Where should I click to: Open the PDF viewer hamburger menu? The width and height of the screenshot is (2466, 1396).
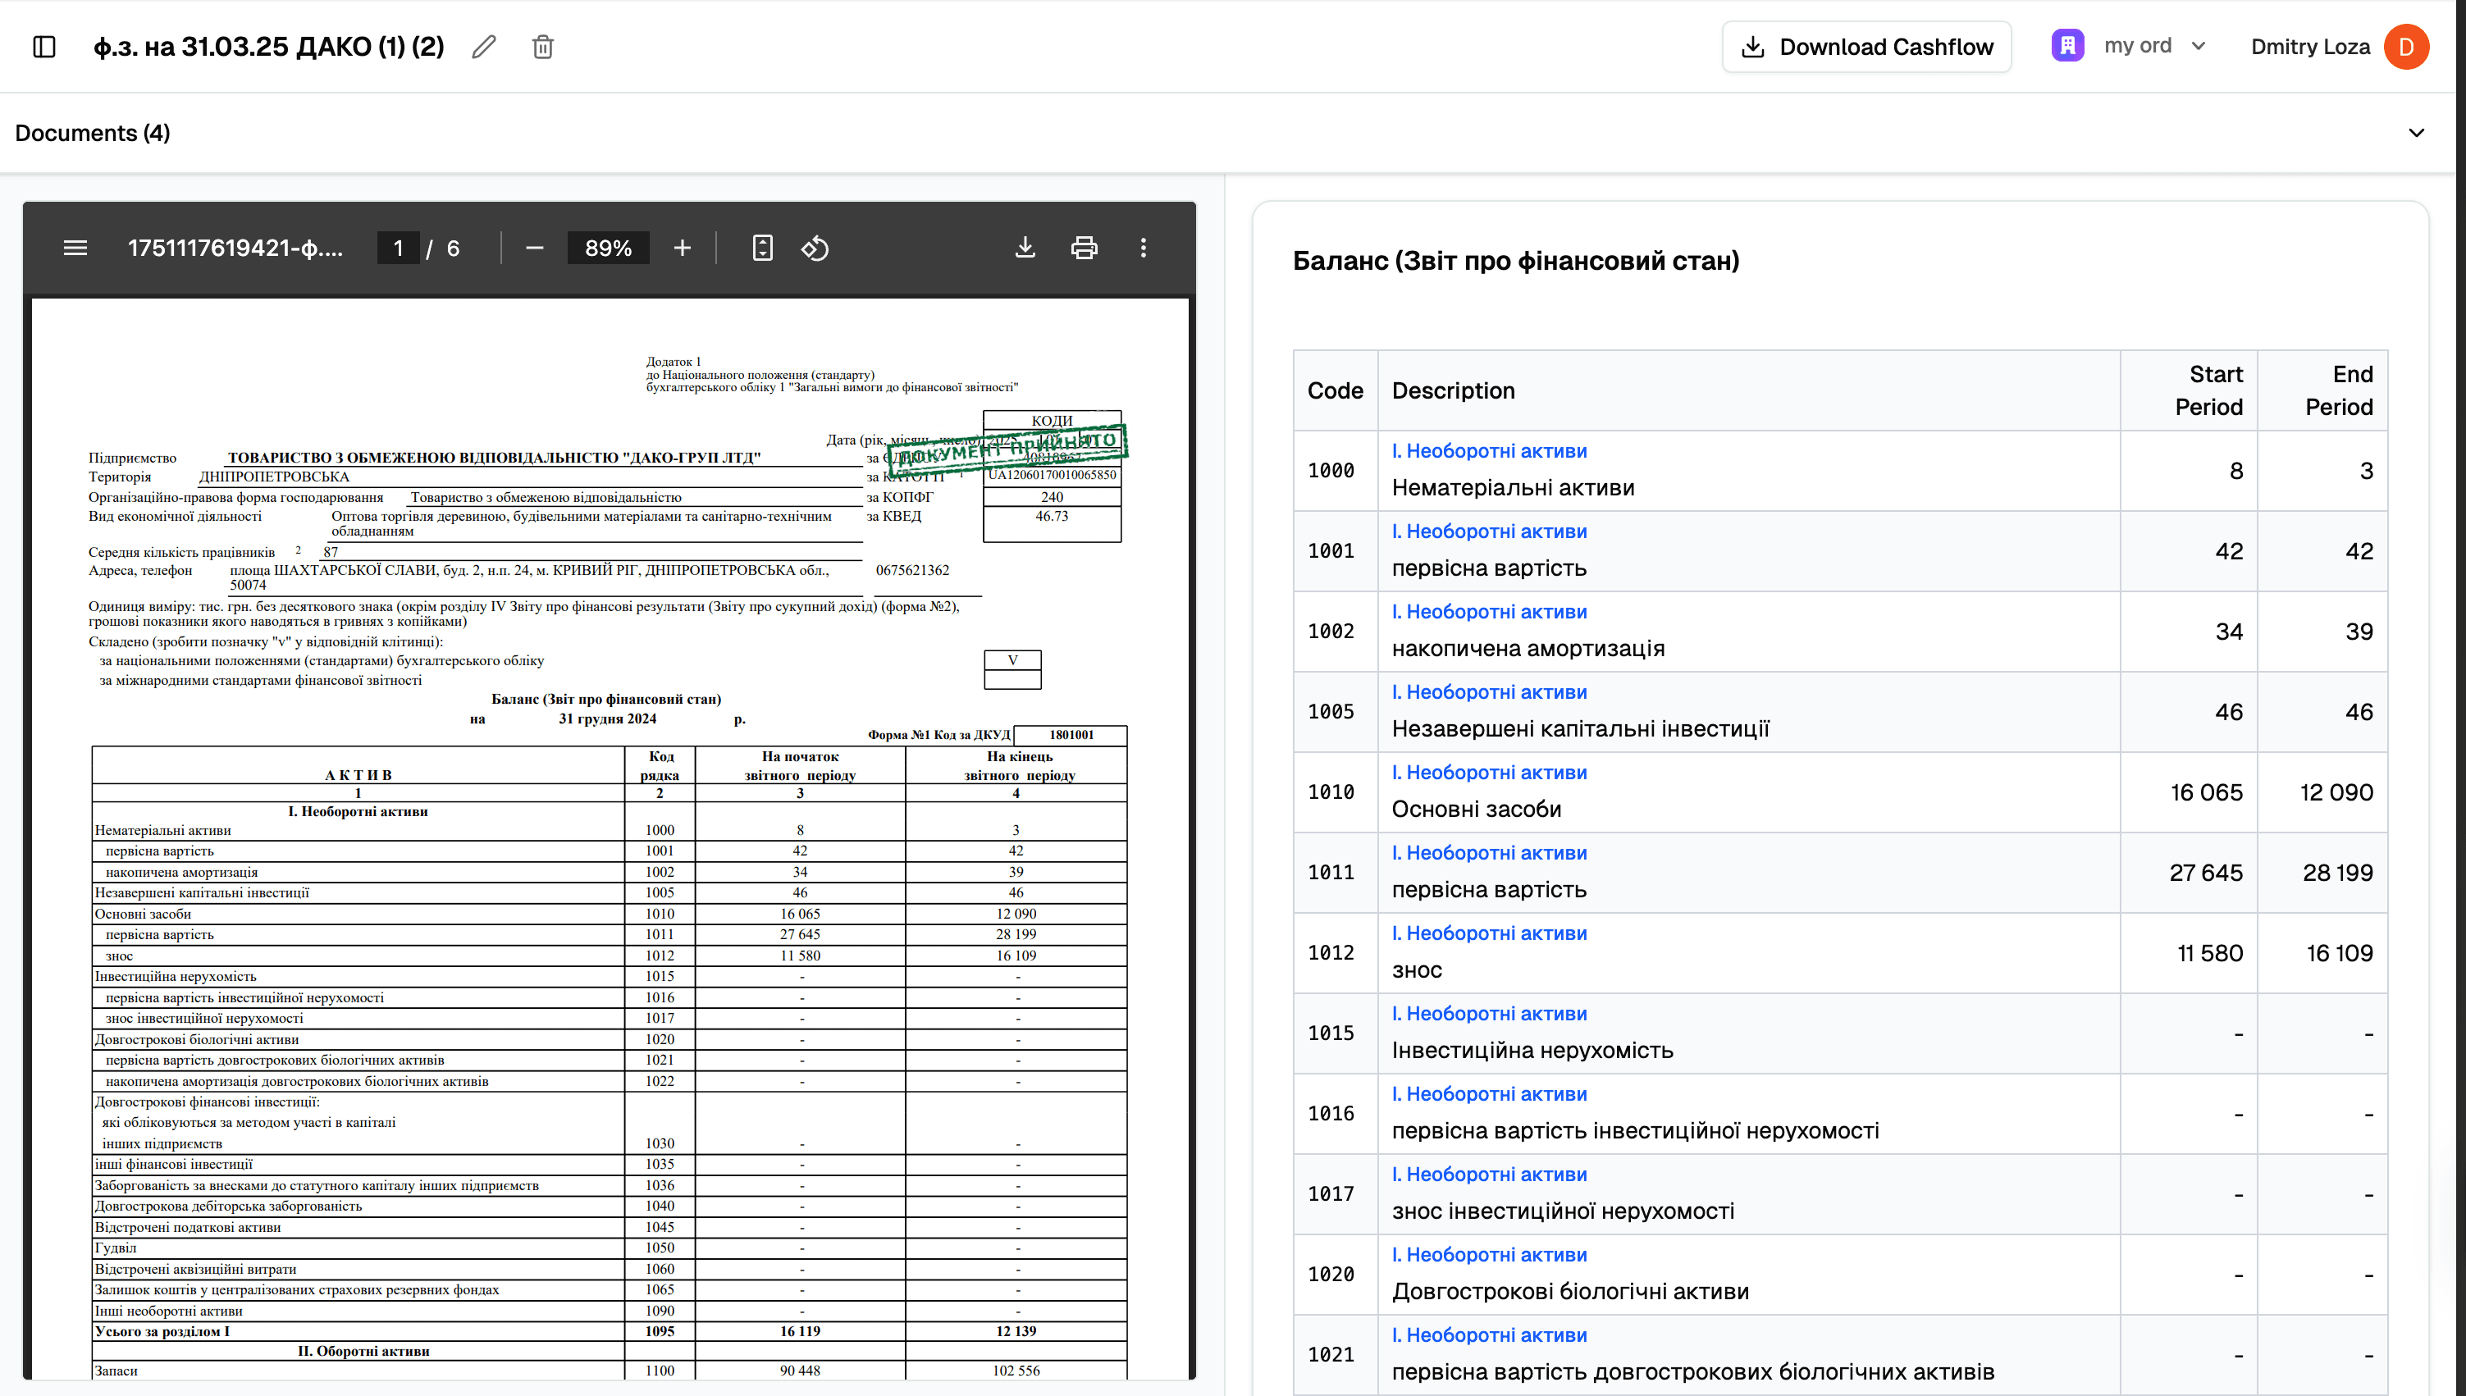75,249
